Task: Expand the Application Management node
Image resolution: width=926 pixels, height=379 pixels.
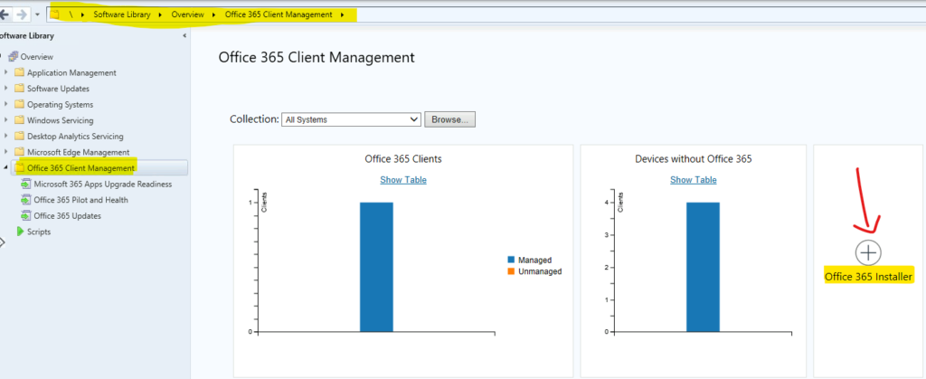Action: pos(6,72)
